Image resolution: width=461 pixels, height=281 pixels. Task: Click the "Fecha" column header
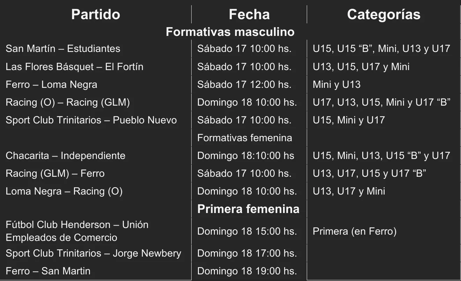point(249,15)
